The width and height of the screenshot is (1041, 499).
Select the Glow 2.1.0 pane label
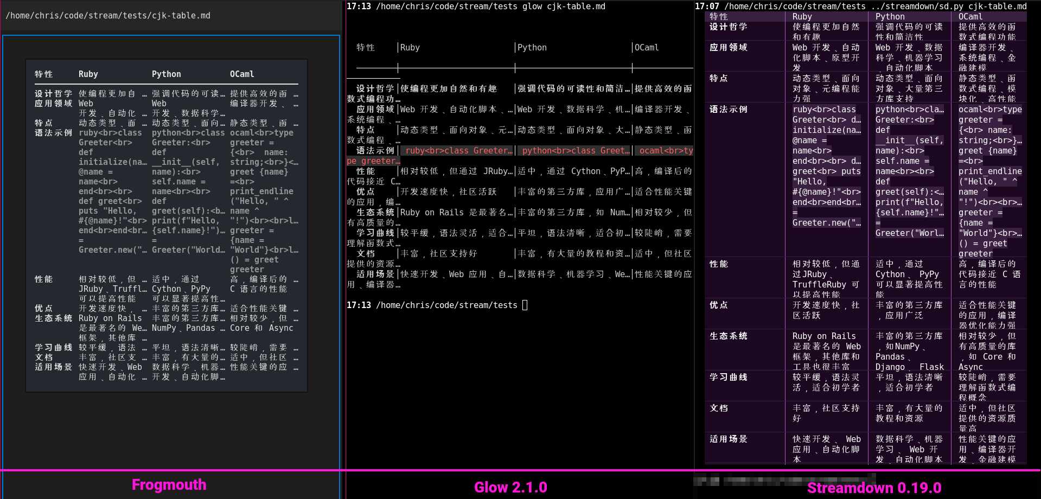(511, 487)
